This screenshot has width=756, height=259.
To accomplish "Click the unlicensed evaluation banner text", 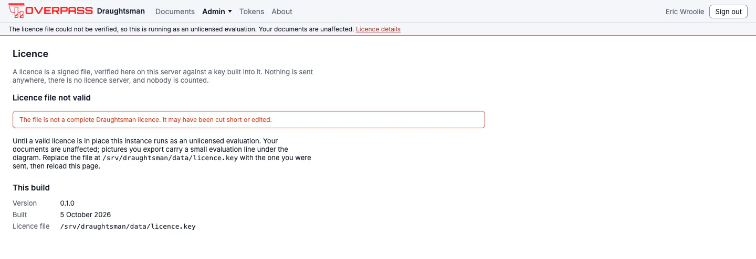I will point(181,29).
